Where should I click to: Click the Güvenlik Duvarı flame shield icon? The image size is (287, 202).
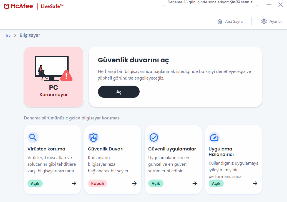(93, 137)
